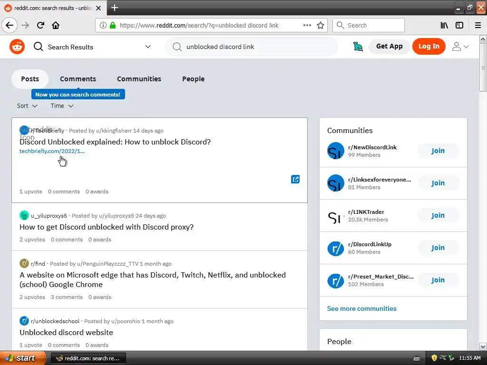Click the 11:55 AM taskbar clock
487x365 pixels.
469,358
